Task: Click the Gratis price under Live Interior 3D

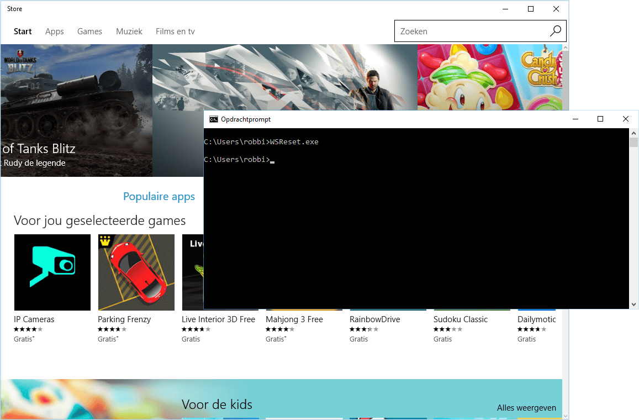Action: click(191, 339)
